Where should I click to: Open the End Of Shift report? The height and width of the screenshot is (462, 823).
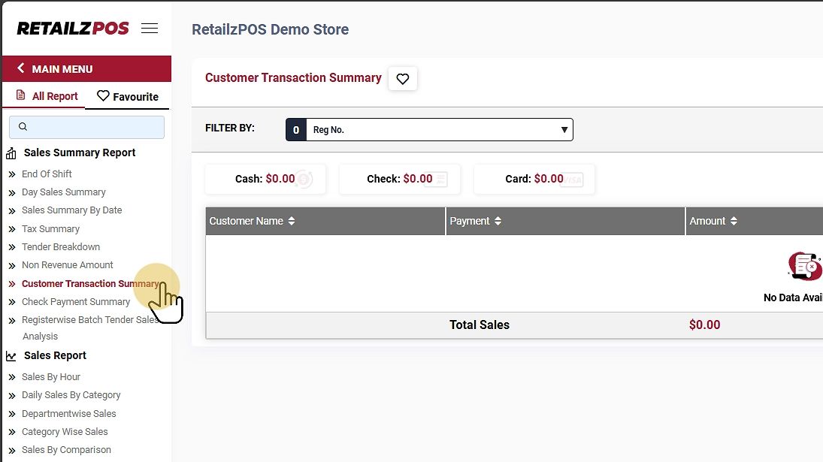coord(47,174)
